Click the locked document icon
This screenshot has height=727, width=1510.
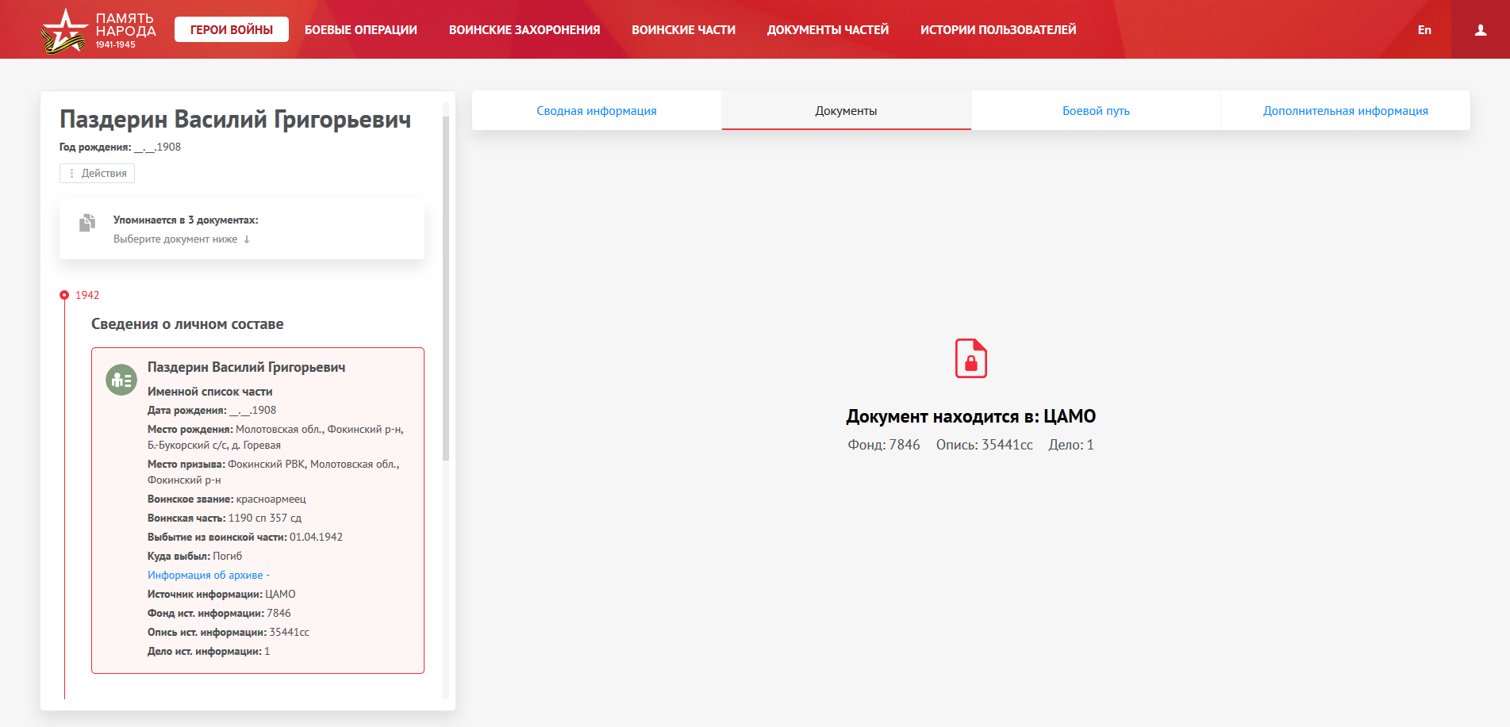(970, 358)
